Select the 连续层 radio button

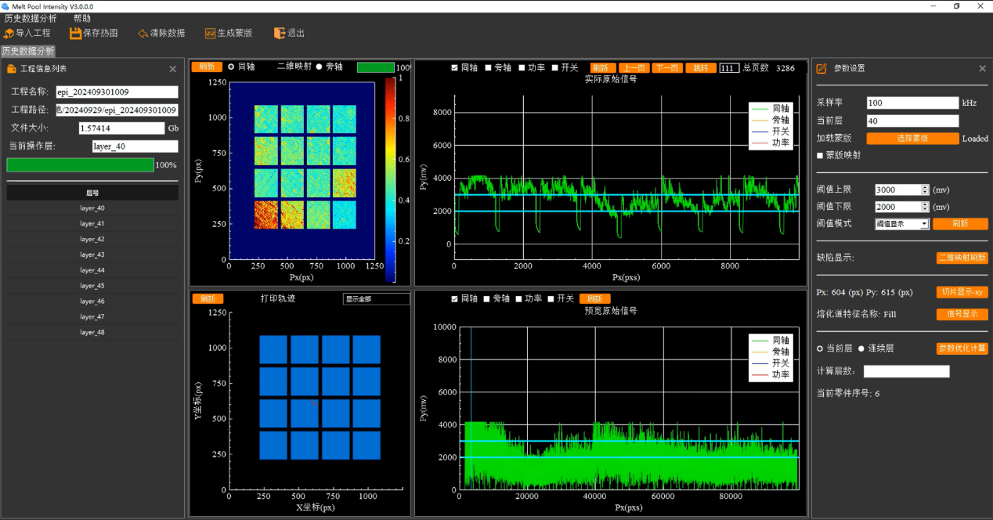tap(861, 348)
